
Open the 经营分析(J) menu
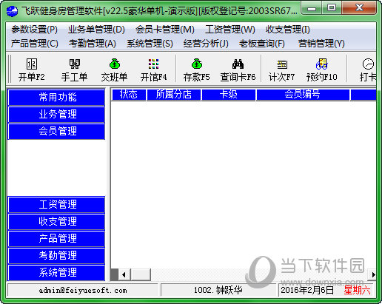[206, 44]
